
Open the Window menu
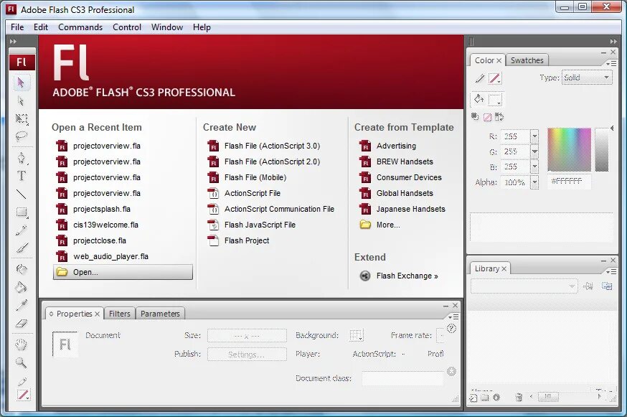166,27
